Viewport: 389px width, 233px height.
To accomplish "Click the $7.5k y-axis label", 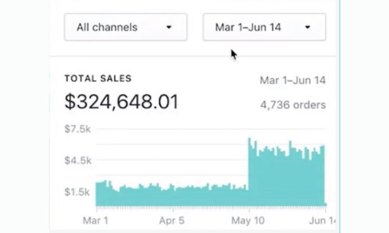I will pos(77,129).
